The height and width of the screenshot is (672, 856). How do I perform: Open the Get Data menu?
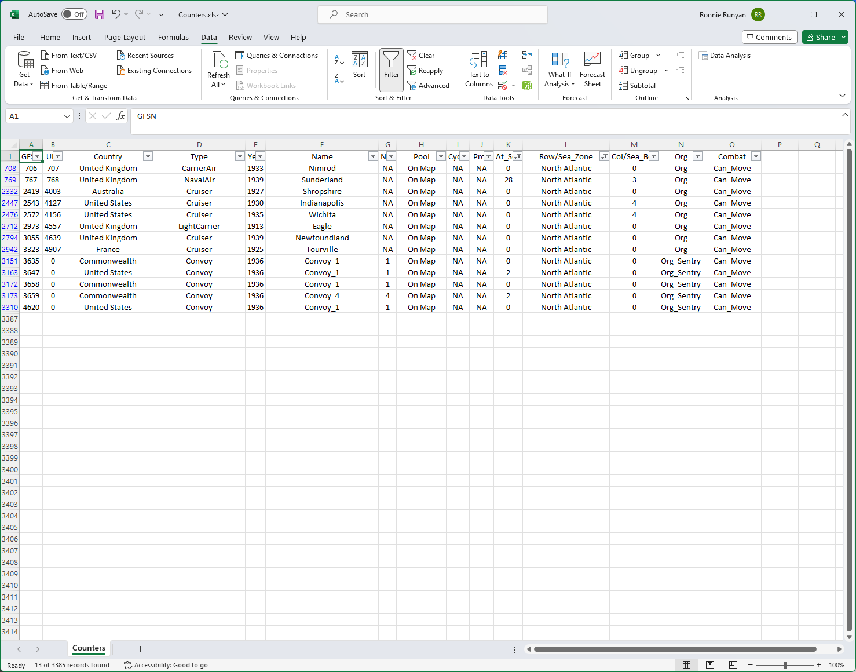click(24, 70)
